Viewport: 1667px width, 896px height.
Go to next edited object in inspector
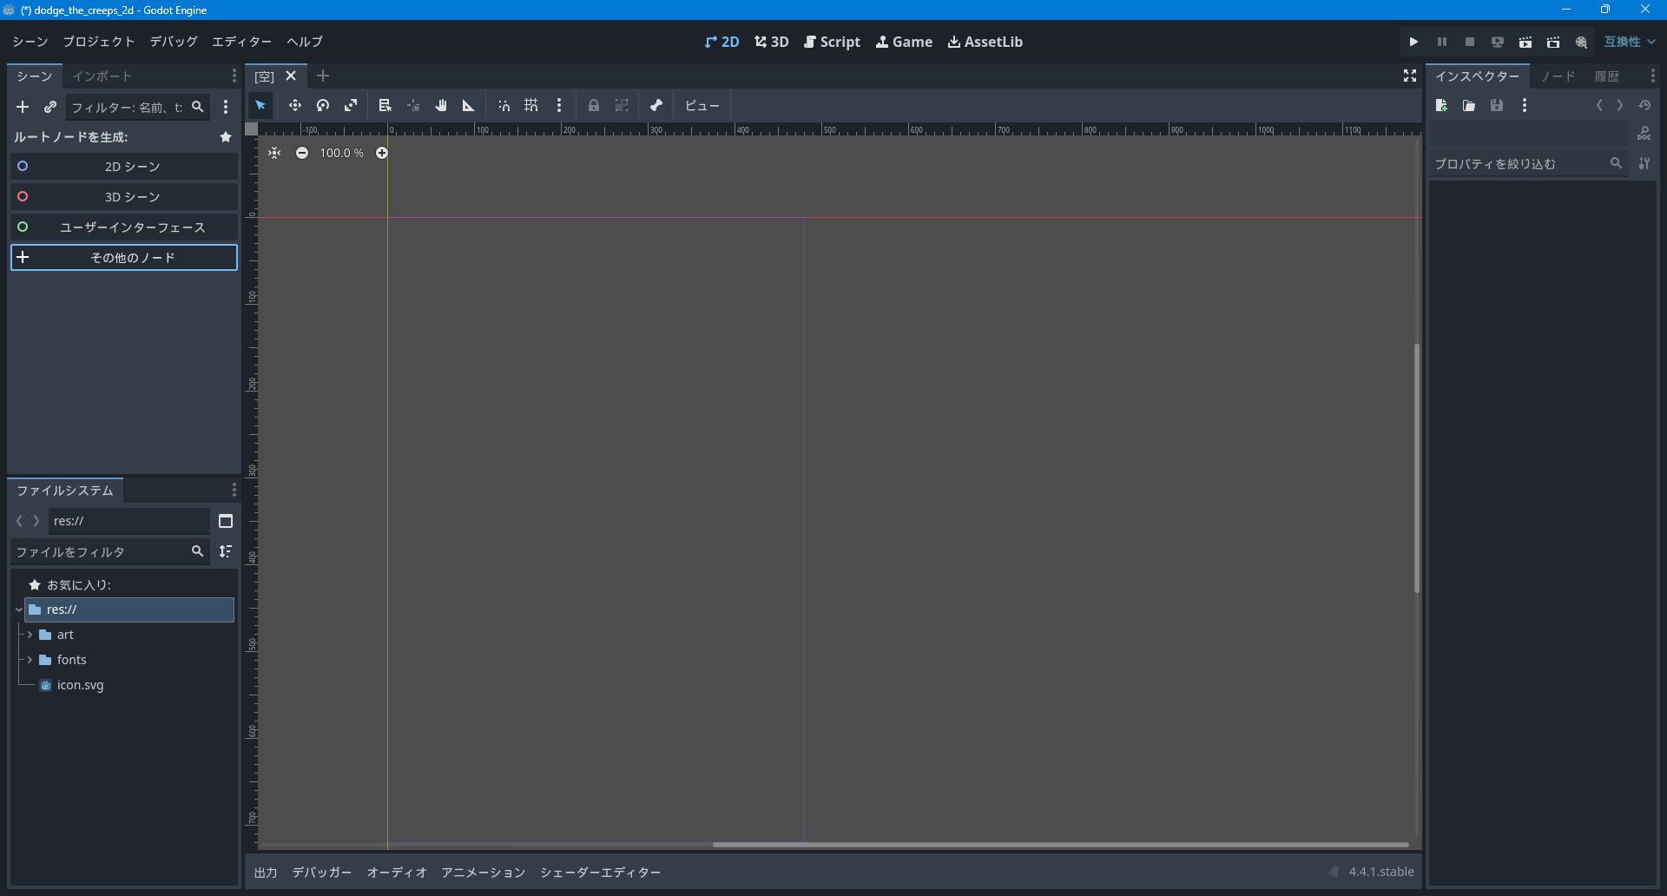click(x=1620, y=106)
